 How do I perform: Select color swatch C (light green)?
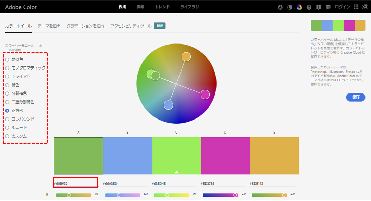[176, 156]
